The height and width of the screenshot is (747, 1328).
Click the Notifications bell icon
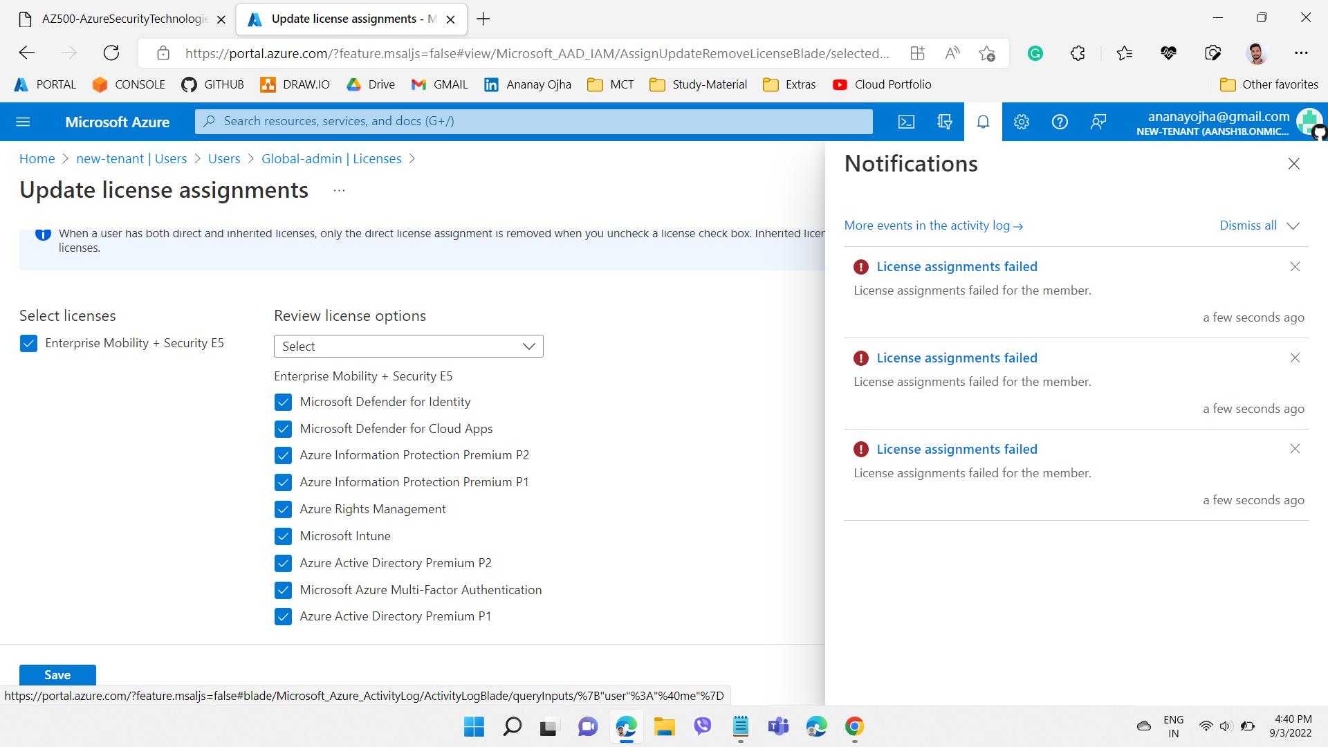(983, 122)
